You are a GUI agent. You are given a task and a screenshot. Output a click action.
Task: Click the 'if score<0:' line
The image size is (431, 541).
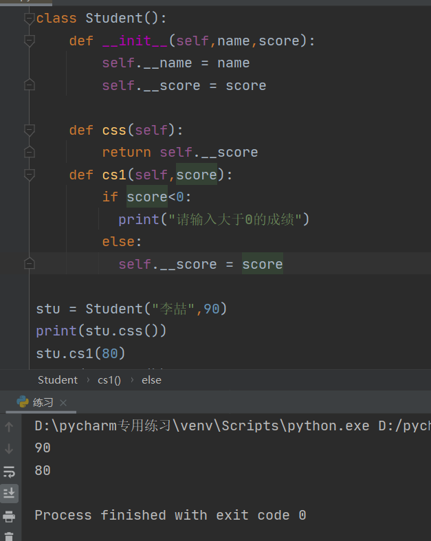[x=146, y=197]
